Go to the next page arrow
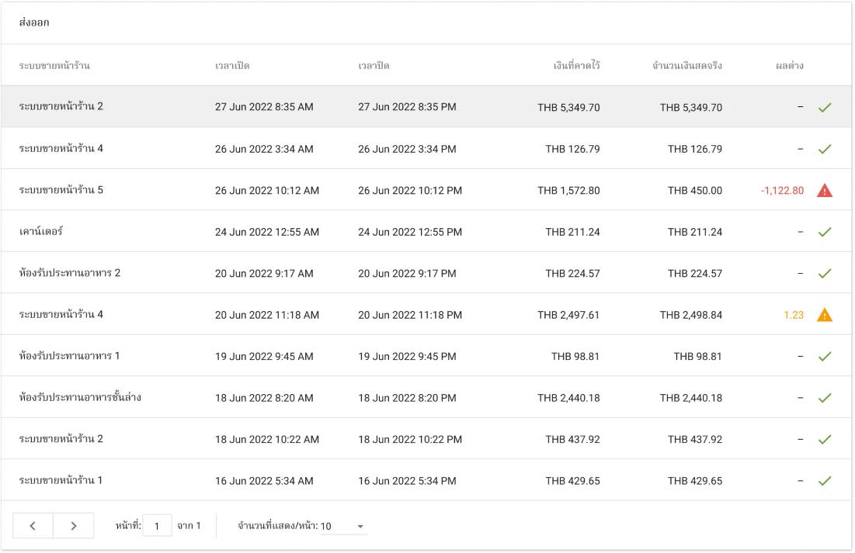 pos(74,526)
